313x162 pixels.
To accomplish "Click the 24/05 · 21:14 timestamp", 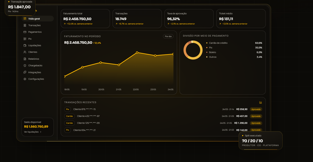I will (x=228, y=109).
